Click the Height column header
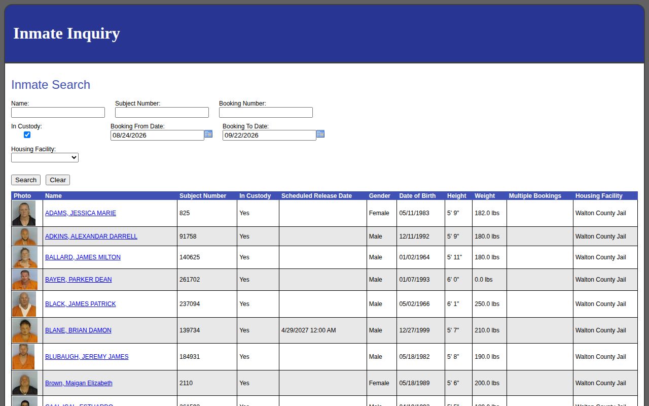 tap(457, 196)
